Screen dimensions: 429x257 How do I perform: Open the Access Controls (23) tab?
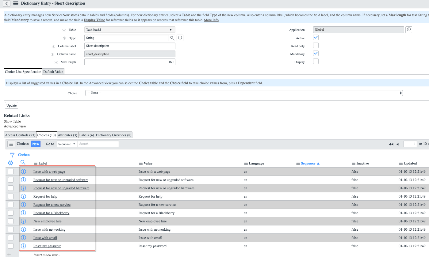tap(20, 135)
